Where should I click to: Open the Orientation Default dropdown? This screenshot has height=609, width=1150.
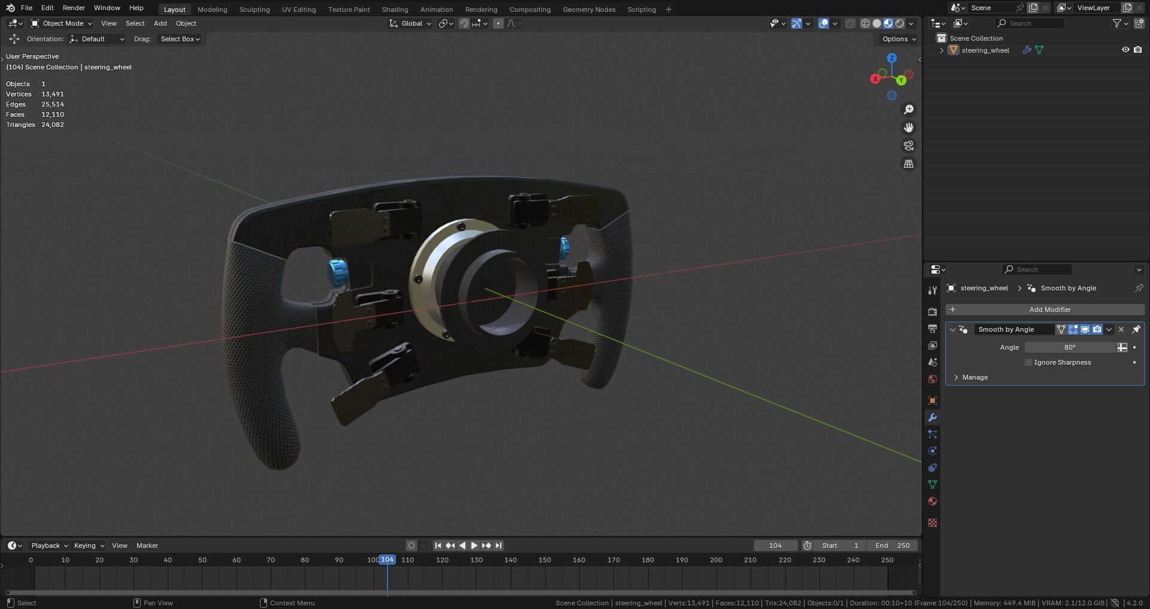tap(97, 39)
